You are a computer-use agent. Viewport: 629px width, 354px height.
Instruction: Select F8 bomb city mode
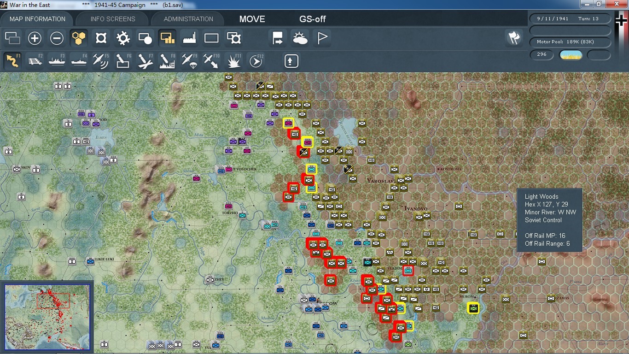click(167, 61)
